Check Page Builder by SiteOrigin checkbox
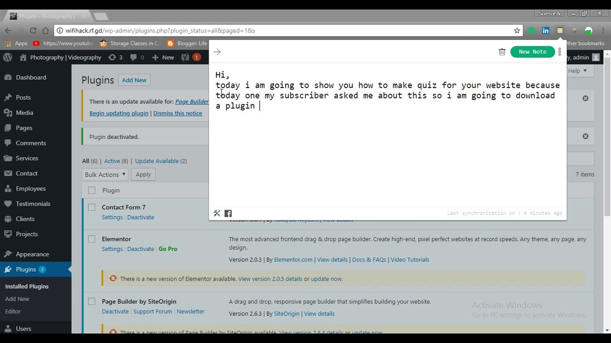Image resolution: width=611 pixels, height=343 pixels. tap(92, 302)
